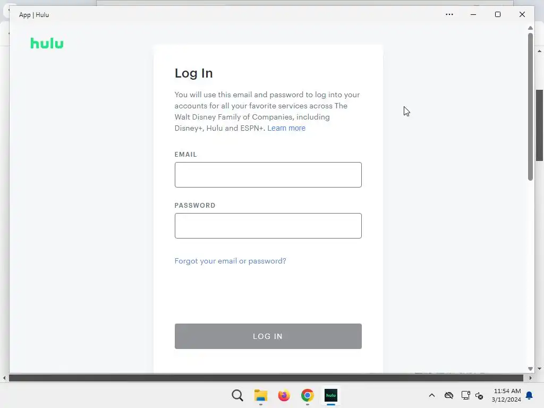Click the Hulu window vertical scrollbar thumb

pyautogui.click(x=530, y=106)
